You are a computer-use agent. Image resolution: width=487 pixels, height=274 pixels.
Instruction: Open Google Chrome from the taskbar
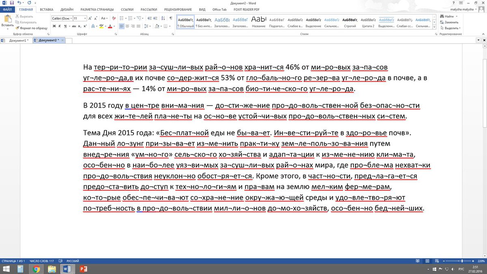36,269
